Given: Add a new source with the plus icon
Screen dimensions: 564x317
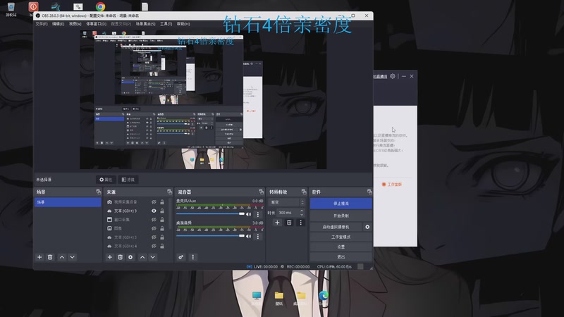Looking at the screenshot, I should (110, 257).
